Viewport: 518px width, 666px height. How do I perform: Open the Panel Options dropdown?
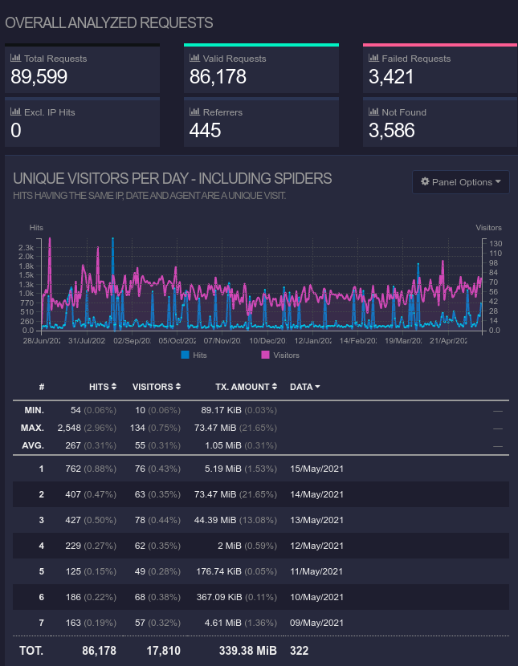pyautogui.click(x=461, y=182)
